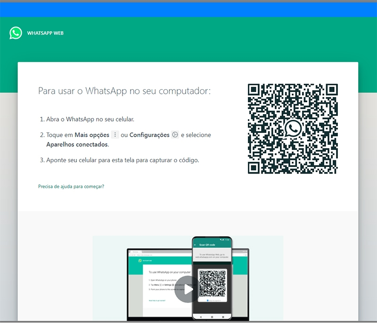Click the WhatsApp logo in the header

pos(15,33)
